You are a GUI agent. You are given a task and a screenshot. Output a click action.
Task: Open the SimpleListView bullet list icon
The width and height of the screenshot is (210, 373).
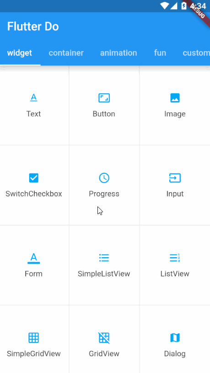pos(104,258)
